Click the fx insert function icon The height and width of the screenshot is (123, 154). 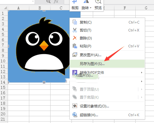point(56,1)
